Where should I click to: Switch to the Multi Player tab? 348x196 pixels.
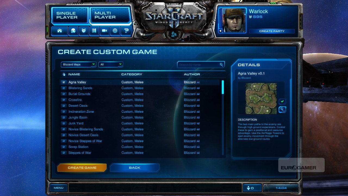click(x=110, y=15)
